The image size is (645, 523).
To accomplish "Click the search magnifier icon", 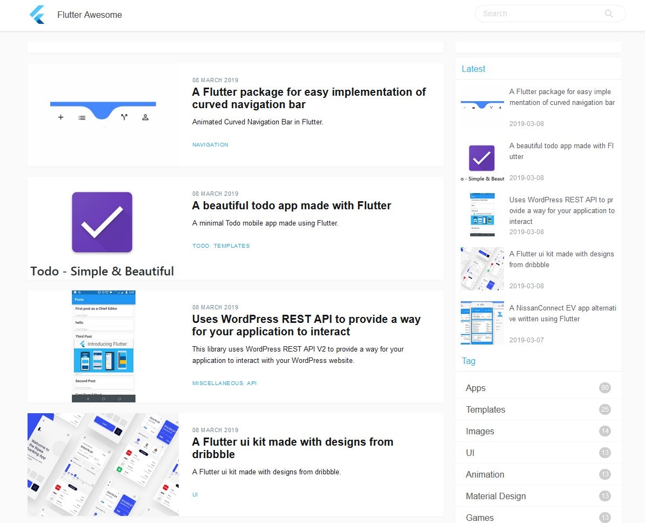I will (608, 14).
